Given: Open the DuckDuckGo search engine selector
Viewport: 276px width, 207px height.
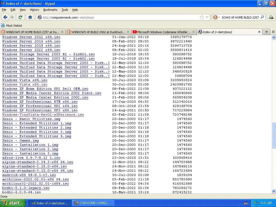Looking at the screenshot, I should [x=216, y=18].
